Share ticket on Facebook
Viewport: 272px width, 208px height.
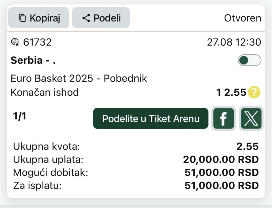coord(224,118)
